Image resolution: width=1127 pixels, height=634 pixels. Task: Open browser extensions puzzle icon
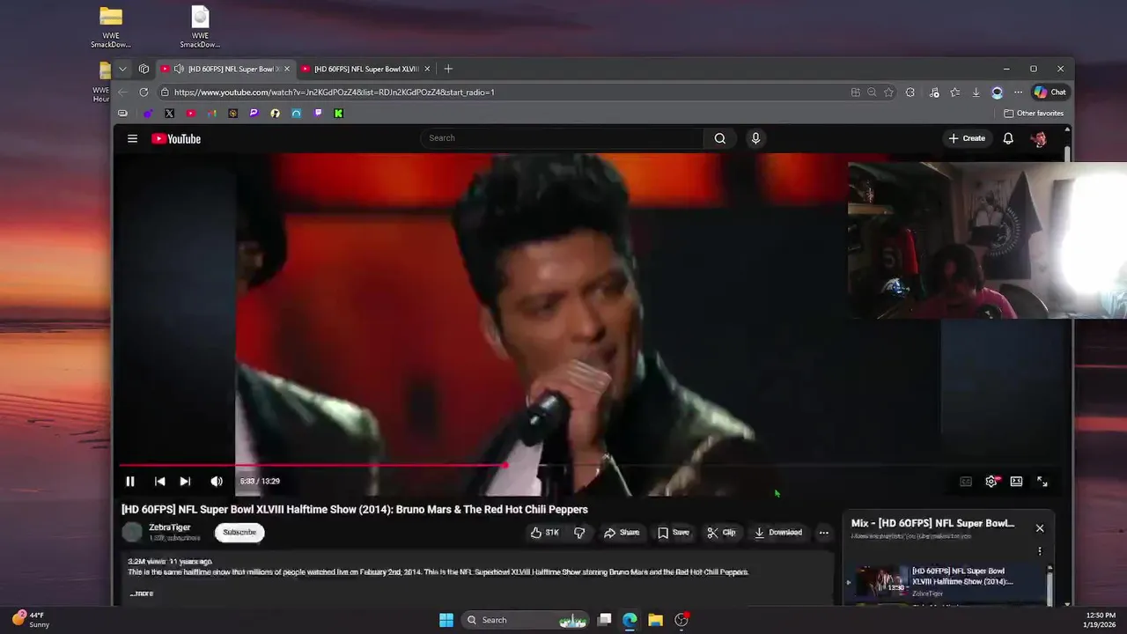(x=910, y=92)
